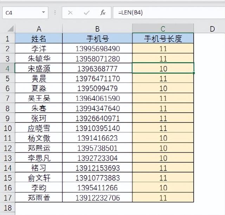Select the cell with 宋盛源

[39, 68]
